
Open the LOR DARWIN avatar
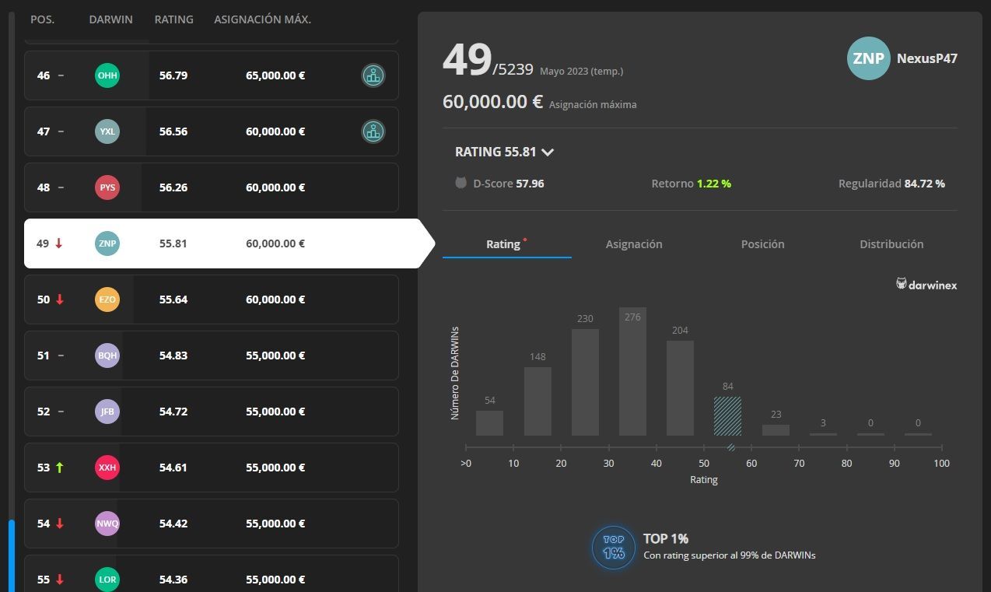pyautogui.click(x=107, y=580)
